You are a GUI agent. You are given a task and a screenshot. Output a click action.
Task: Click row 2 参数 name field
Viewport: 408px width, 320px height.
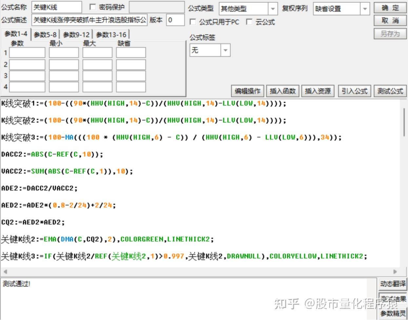pos(27,64)
